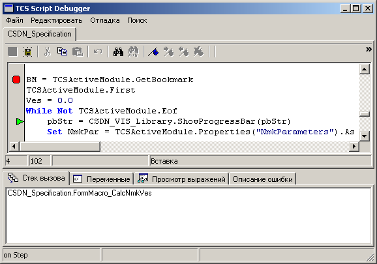Switch to the Переменные tab
Viewport: 377px width, 264px height.
pyautogui.click(x=102, y=179)
